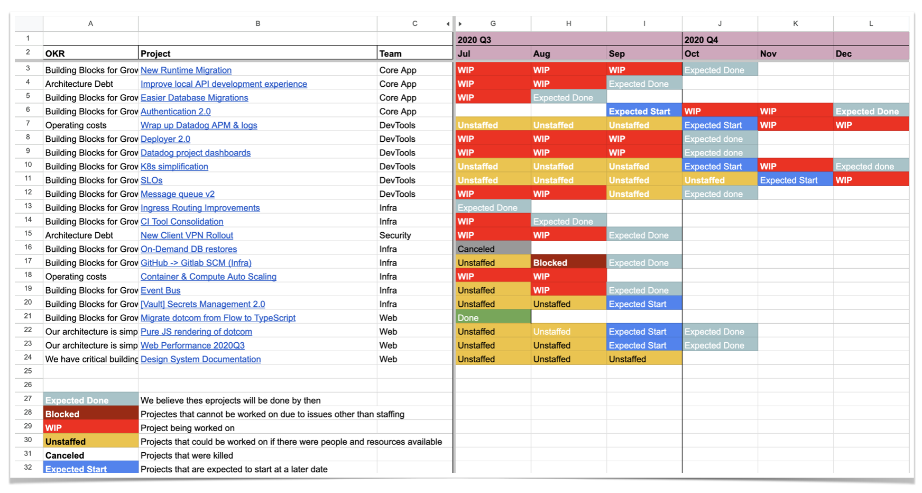This screenshot has width=922, height=493.
Task: Select the Jul month header cell
Action: 493,53
